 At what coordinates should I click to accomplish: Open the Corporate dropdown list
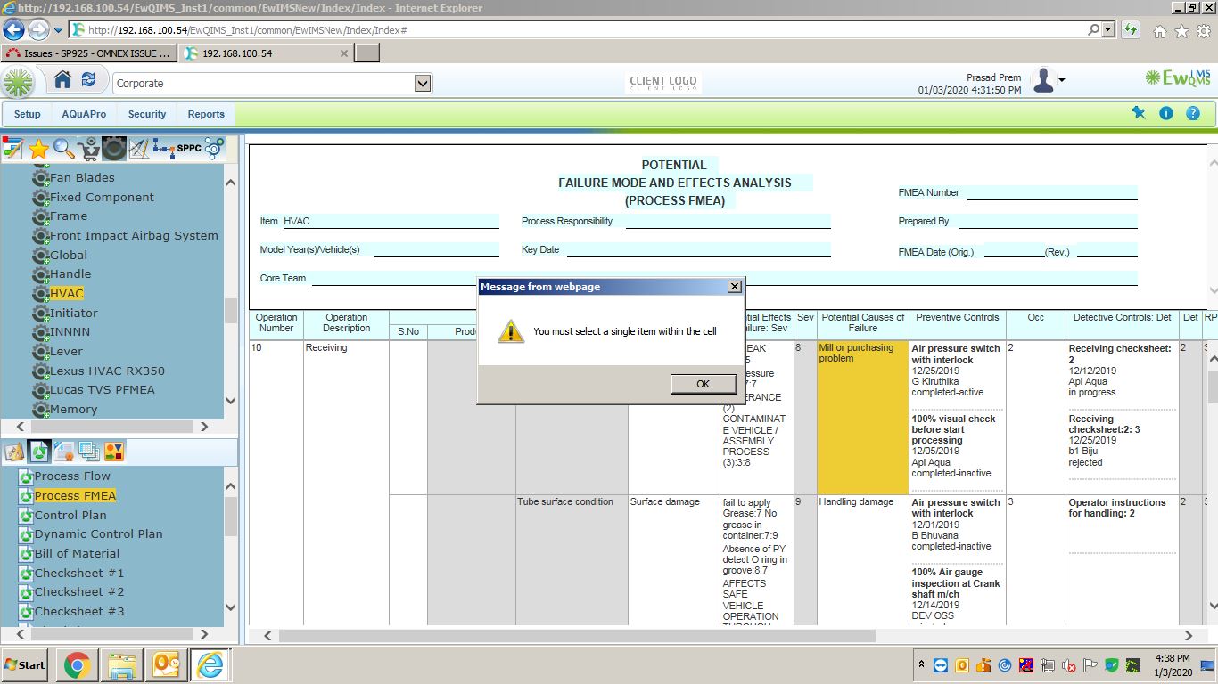[423, 83]
